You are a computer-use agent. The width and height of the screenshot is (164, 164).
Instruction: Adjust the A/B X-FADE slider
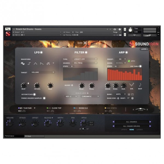pos(140,109)
